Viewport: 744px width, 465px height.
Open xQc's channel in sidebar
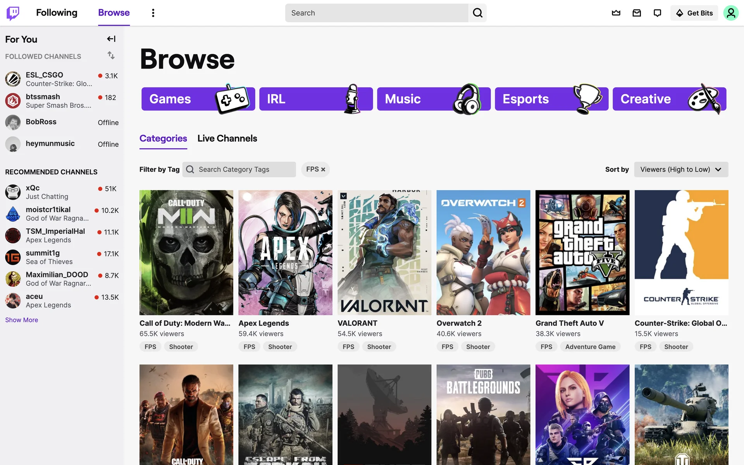[x=46, y=192]
